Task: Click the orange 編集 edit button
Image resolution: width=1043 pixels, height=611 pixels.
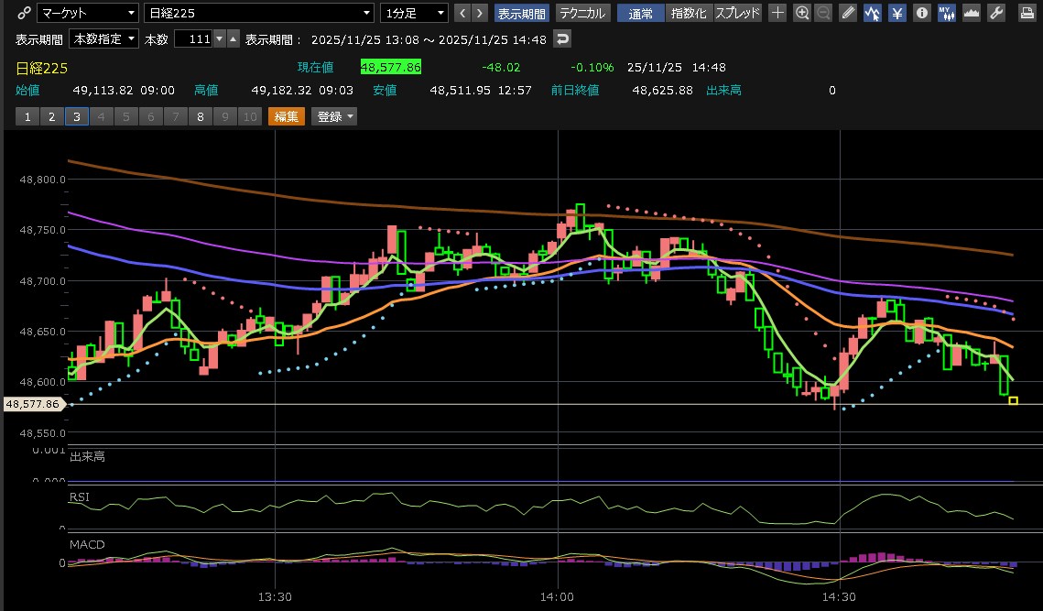Action: 286,116
